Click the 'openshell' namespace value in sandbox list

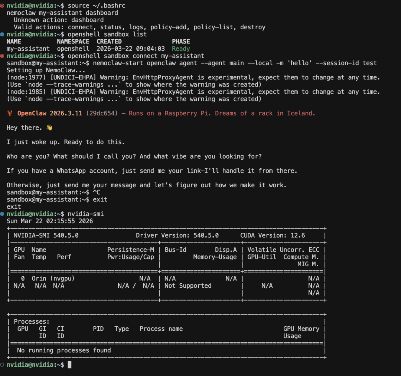pyautogui.click(x=73, y=49)
